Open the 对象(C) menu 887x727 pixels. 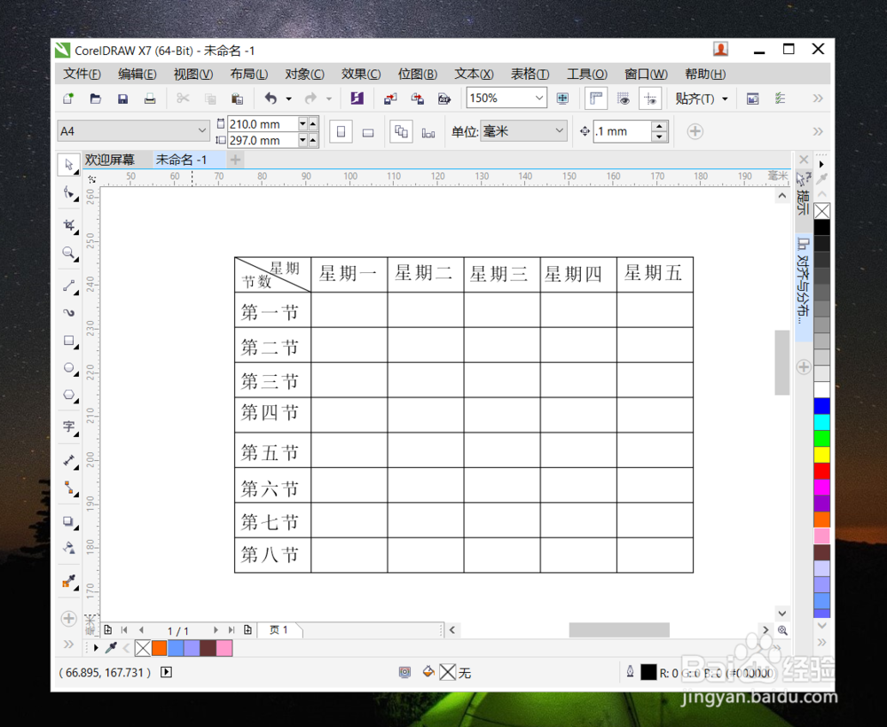pos(305,74)
